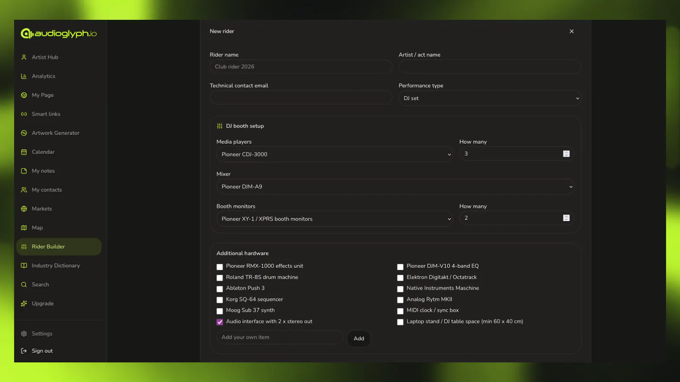This screenshot has height=382, width=680.
Task: Check Pioneer DJM-V10 4-band EQ
Action: click(x=400, y=267)
